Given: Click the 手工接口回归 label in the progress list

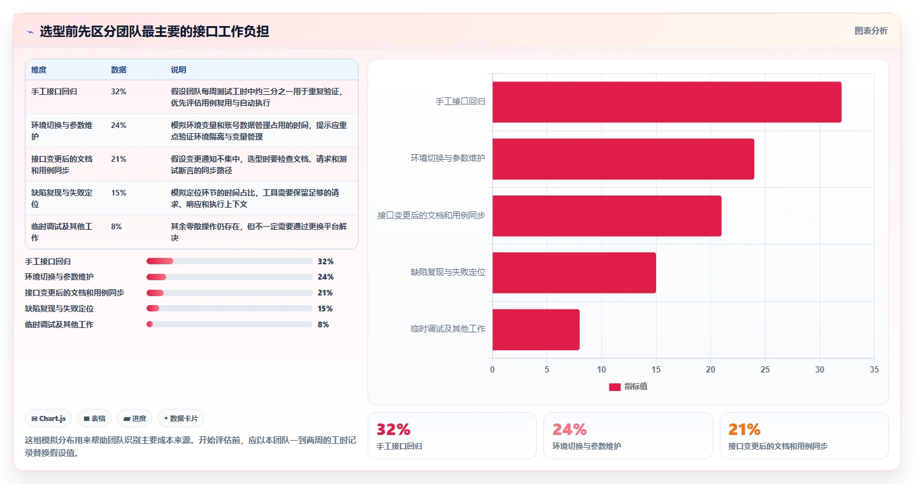Looking at the screenshot, I should tap(48, 261).
